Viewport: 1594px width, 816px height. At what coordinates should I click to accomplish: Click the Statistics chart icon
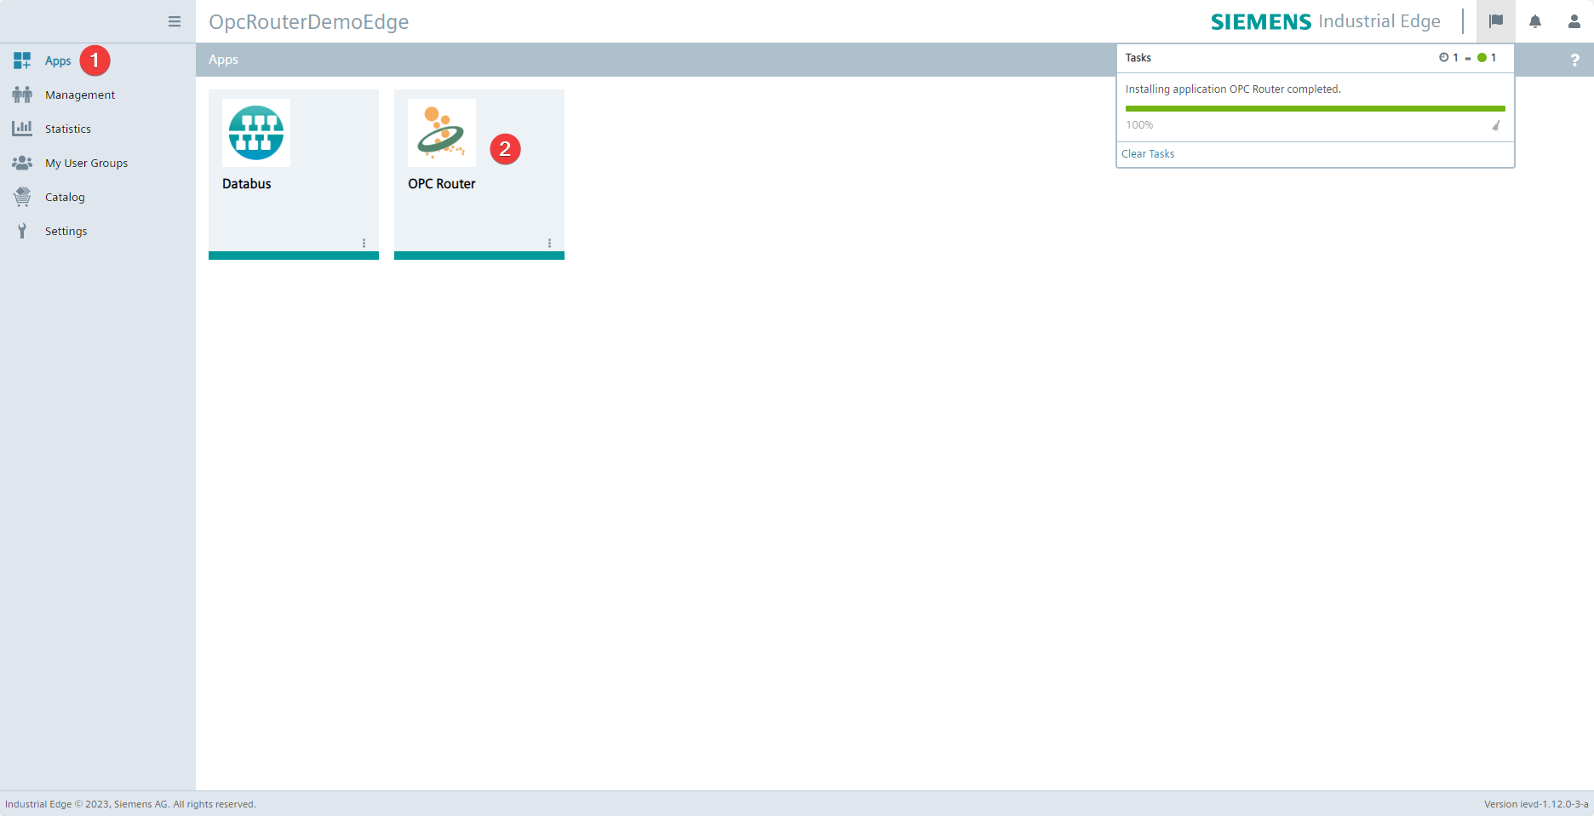coord(22,129)
